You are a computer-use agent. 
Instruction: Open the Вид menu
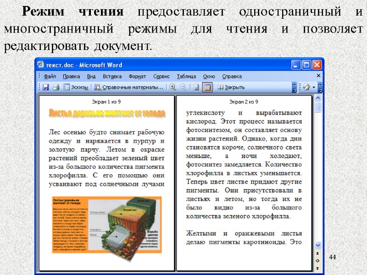point(91,77)
